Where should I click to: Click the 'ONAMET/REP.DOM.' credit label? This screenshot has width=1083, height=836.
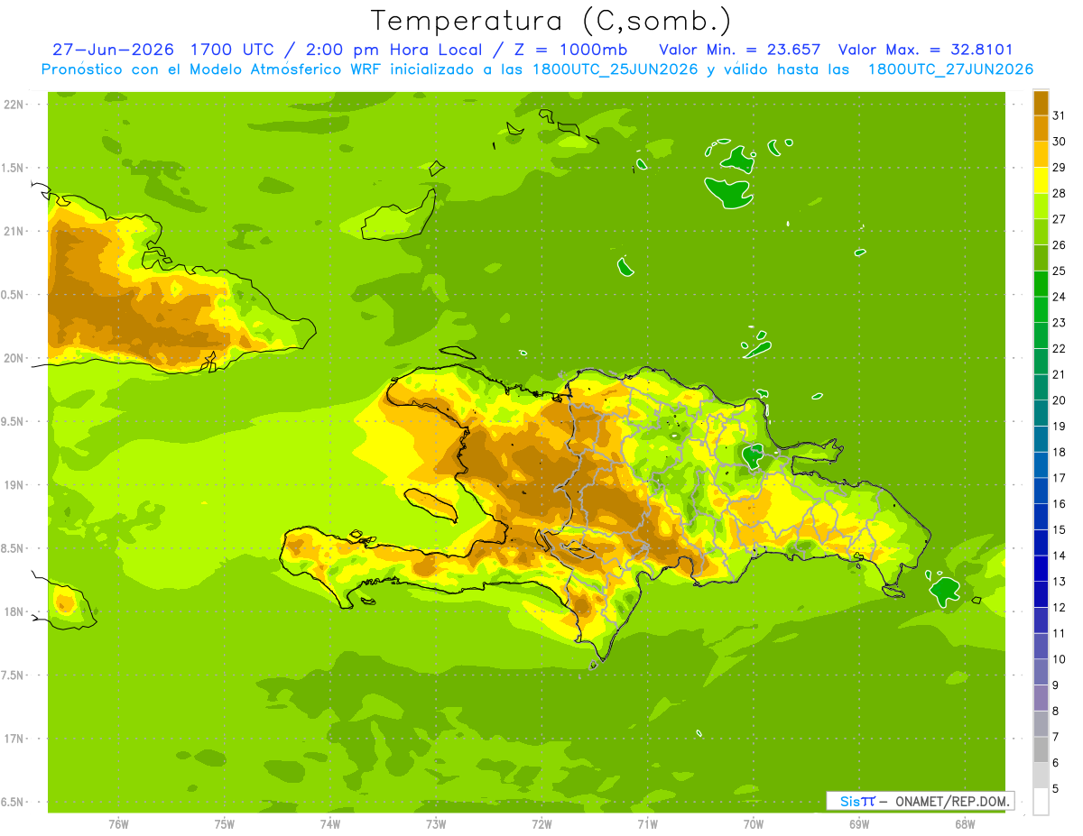951,801
